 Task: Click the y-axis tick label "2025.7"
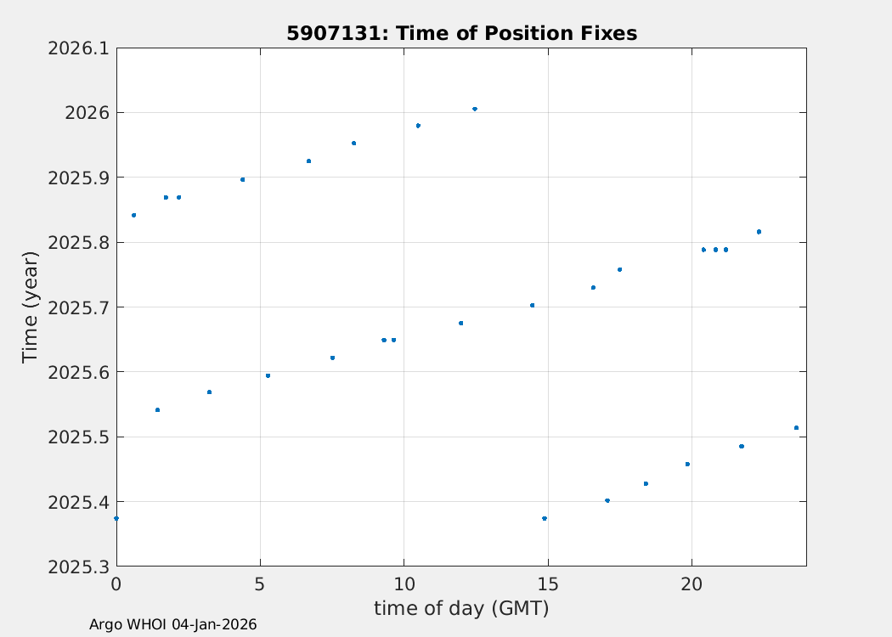pos(78,307)
